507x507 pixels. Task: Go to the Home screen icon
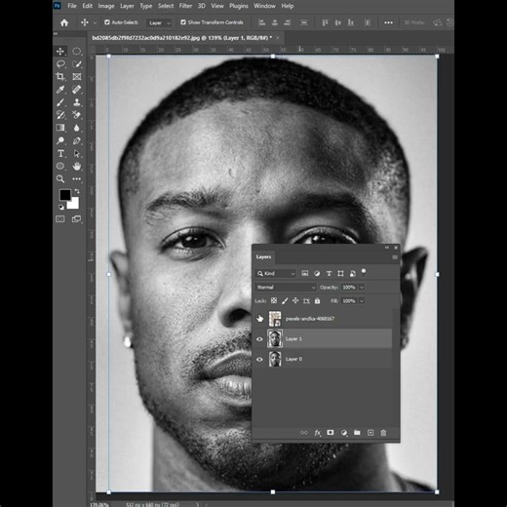point(64,22)
